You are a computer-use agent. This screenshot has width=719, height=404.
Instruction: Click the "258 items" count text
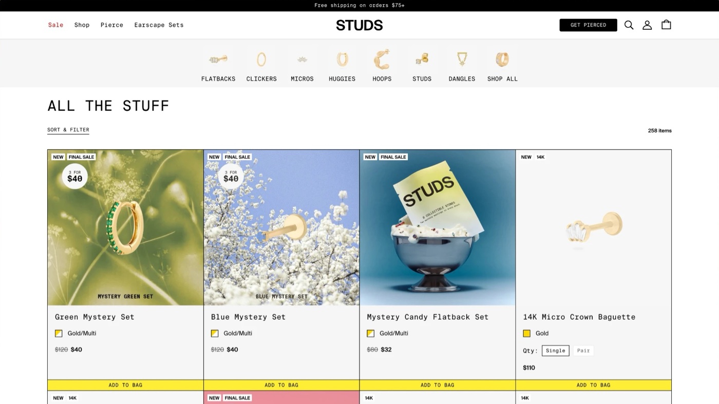click(x=660, y=130)
